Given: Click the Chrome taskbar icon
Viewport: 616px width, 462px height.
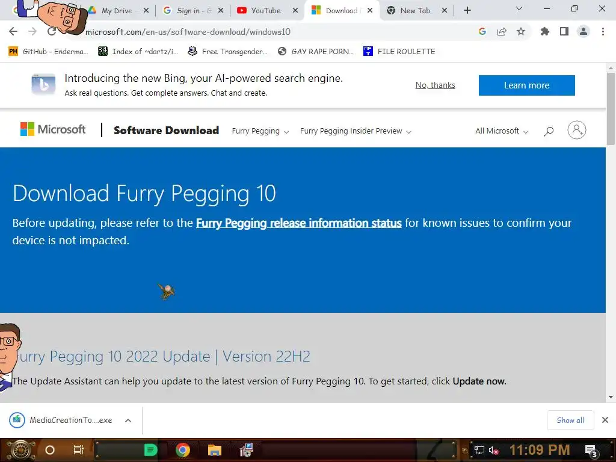Looking at the screenshot, I should (183, 450).
